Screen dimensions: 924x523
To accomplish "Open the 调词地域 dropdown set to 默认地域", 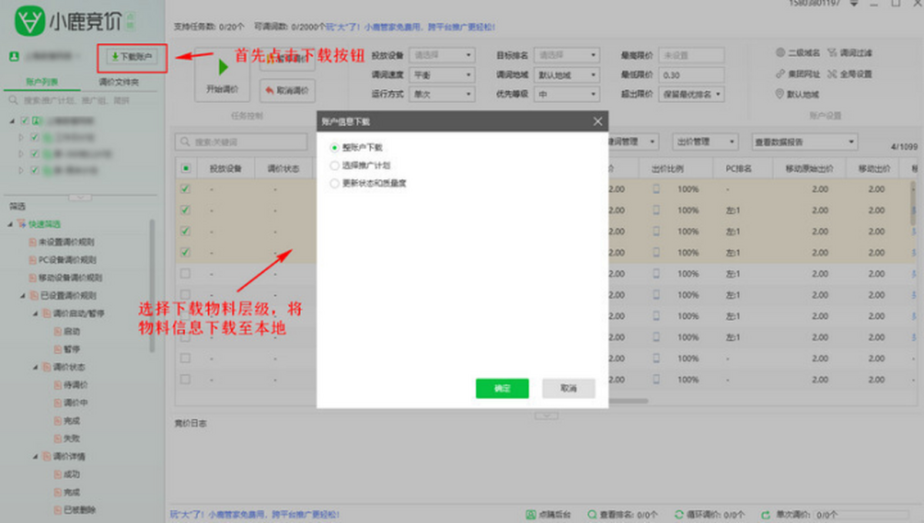I will point(567,75).
